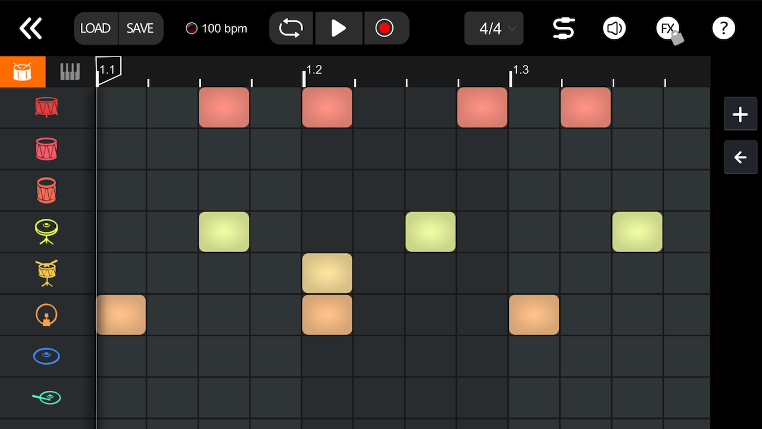The image size is (762, 429).
Task: Start recording with the red record button
Action: point(385,28)
